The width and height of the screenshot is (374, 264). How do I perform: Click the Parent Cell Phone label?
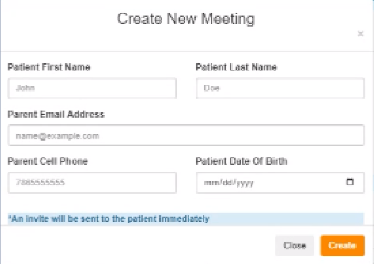48,161
